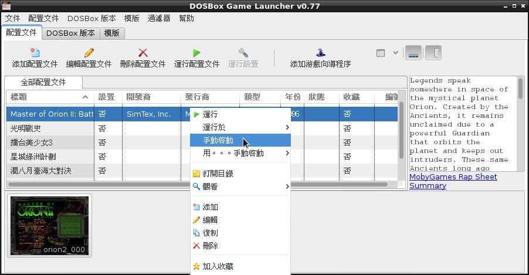Viewport: 529px width, 275px height.
Task: Click the 類型 column header
Action: pyautogui.click(x=260, y=97)
